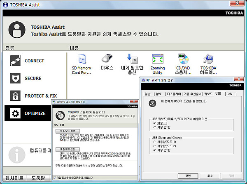Click the 종류 column header
The image size is (247, 184).
click(x=10, y=48)
